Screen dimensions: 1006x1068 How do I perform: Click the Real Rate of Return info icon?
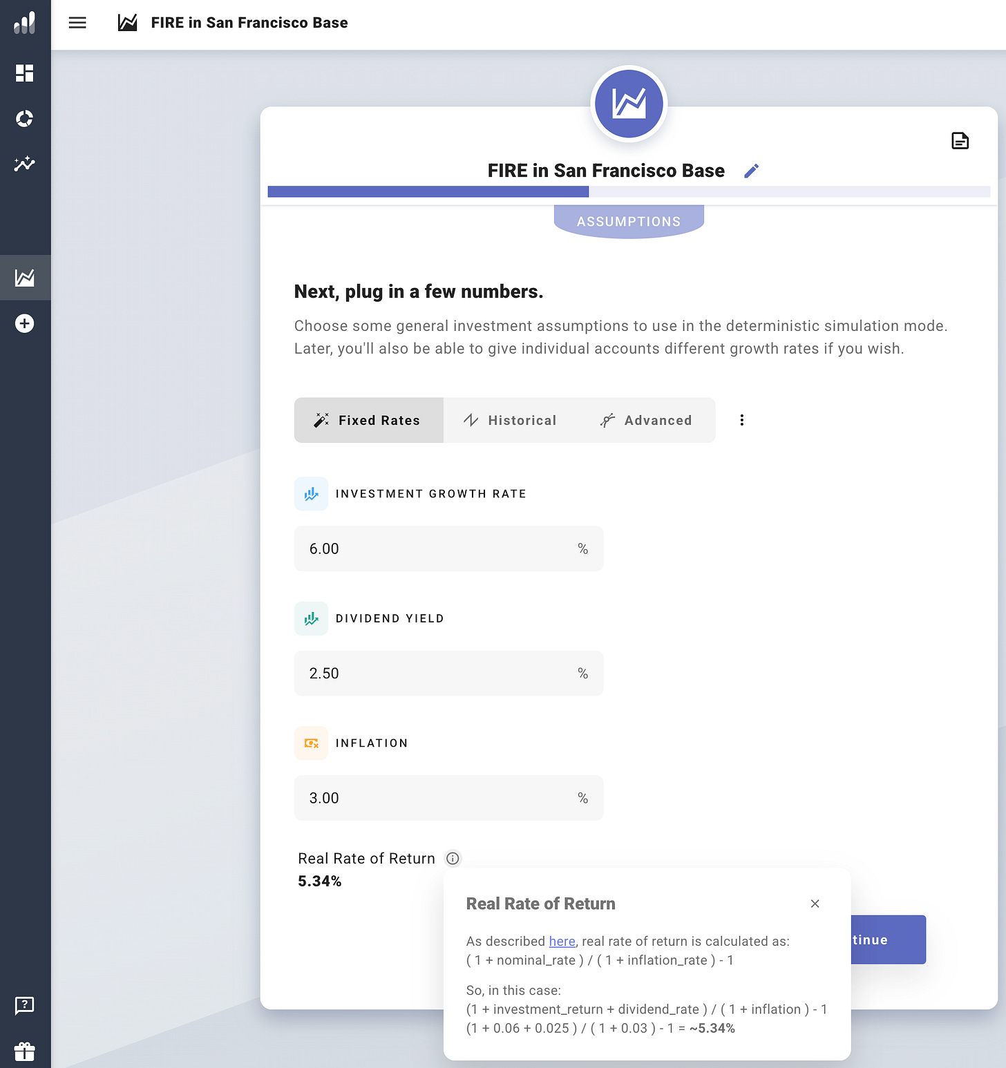453,858
